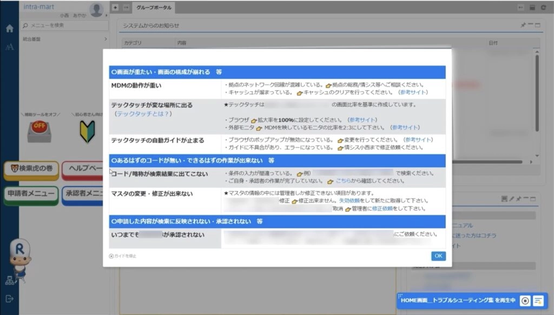Open 参考サイト link for browser zoom 100%
Image resolution: width=554 pixels, height=315 pixels.
click(362, 120)
